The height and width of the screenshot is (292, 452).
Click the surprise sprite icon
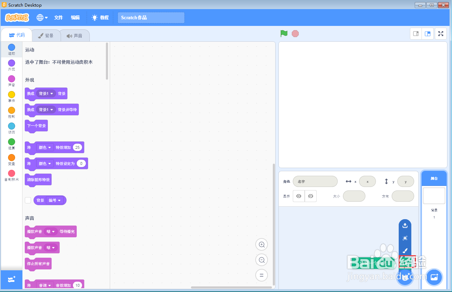coord(405,238)
